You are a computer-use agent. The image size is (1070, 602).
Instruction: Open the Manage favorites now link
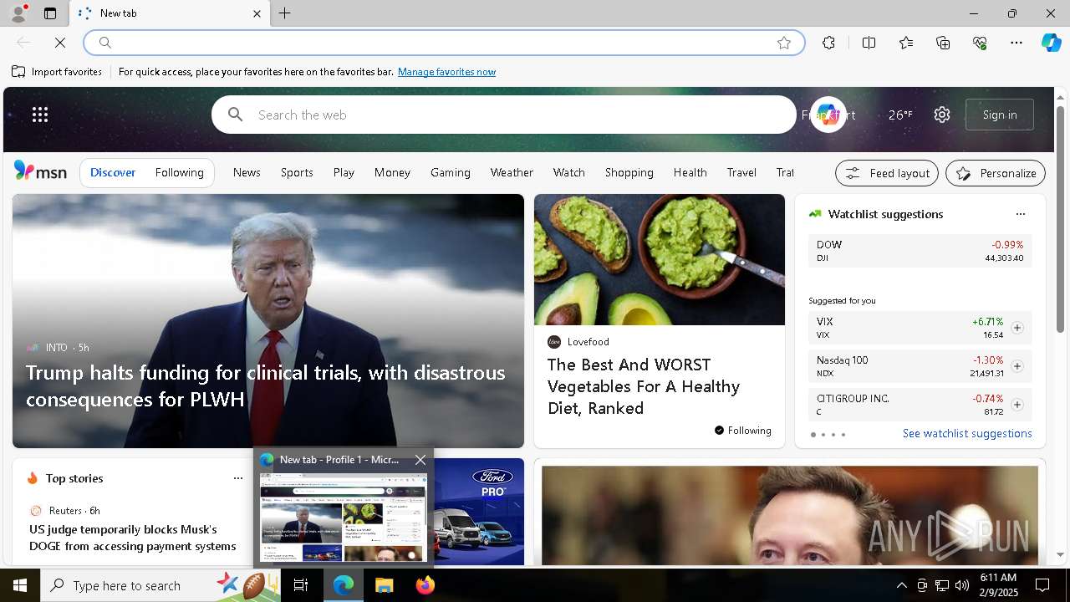click(446, 72)
